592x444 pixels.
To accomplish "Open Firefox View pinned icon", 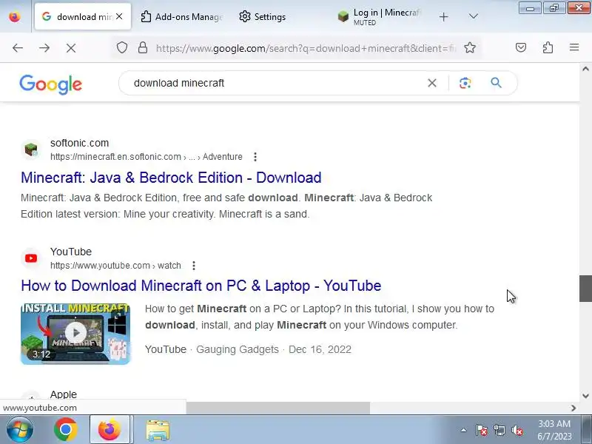I will 15,17.
